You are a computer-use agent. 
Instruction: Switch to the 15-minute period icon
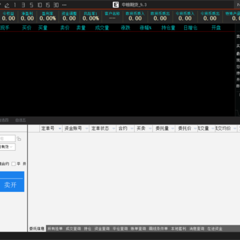pos(48,5)
